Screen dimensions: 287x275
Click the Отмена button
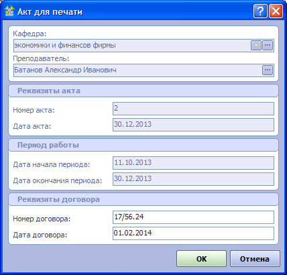[255, 259]
